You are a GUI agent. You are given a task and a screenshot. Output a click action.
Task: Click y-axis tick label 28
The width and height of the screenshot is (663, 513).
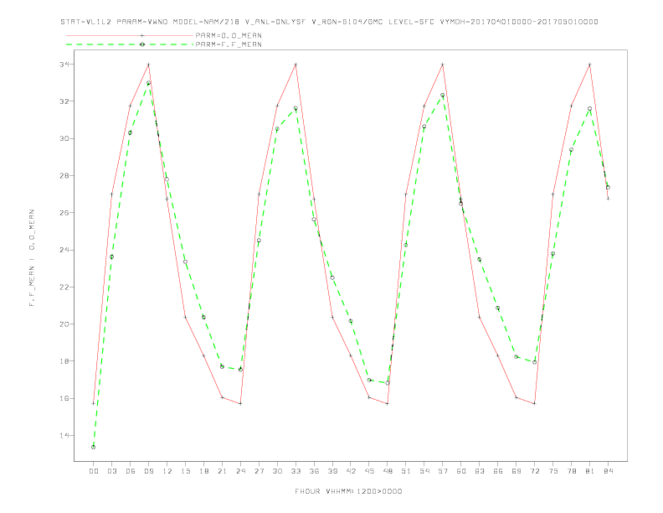[65, 176]
